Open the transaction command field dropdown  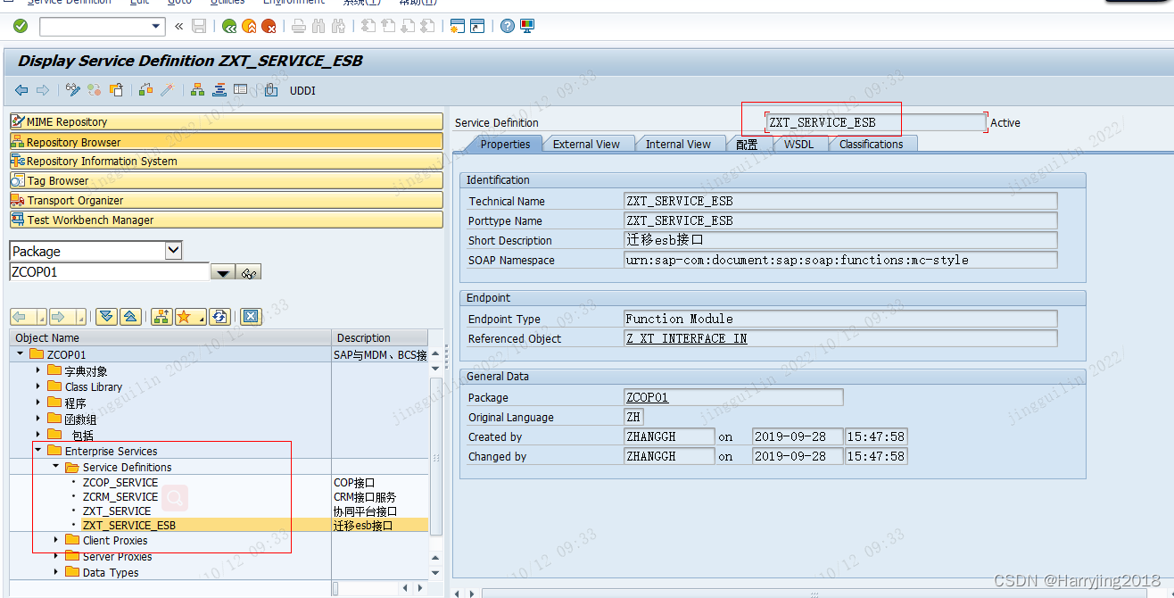coord(157,27)
